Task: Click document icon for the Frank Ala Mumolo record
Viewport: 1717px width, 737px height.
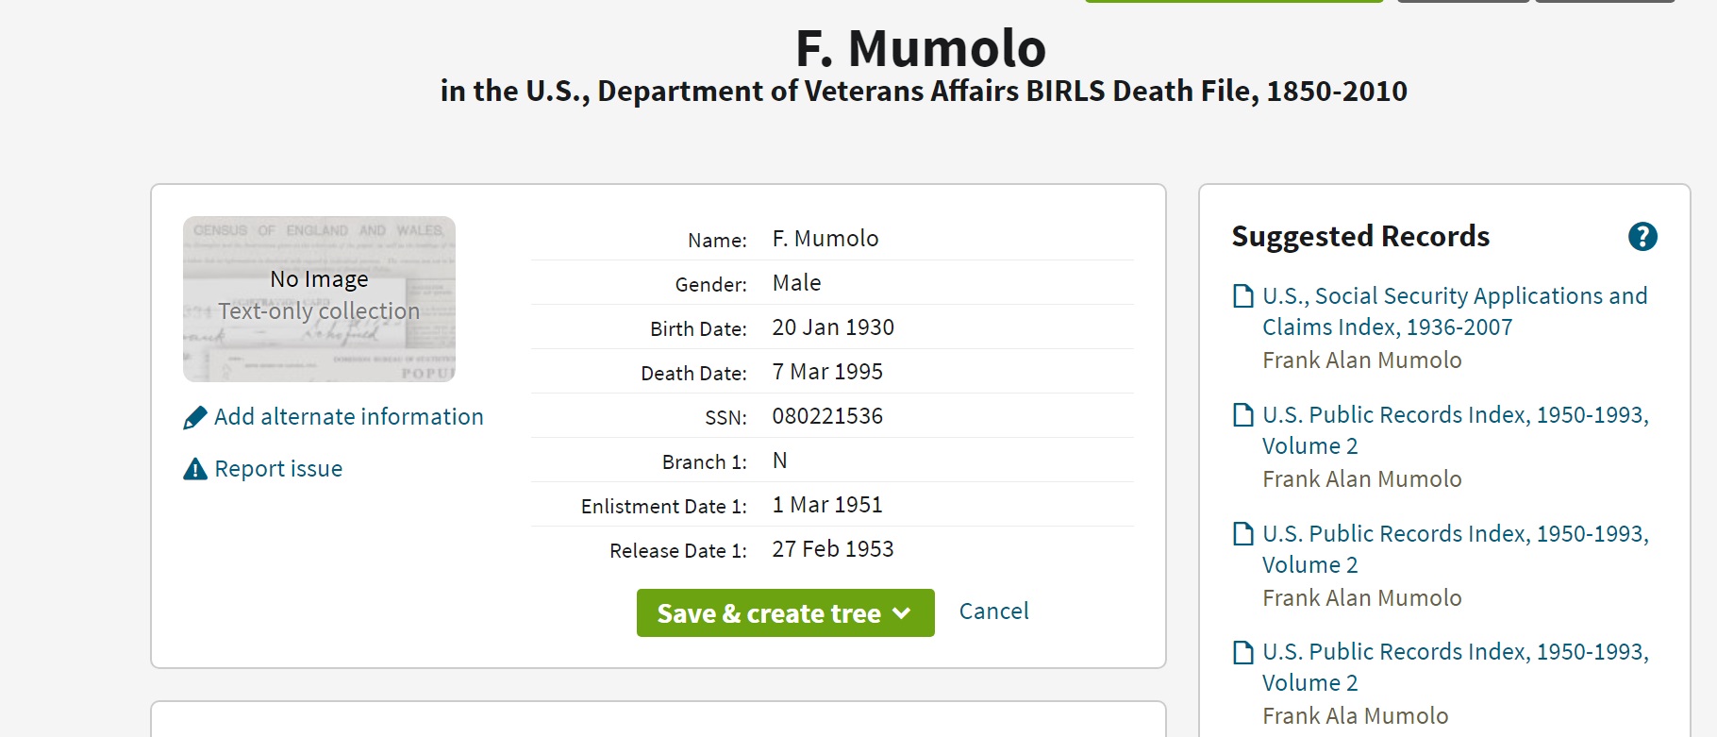Action: click(1243, 652)
